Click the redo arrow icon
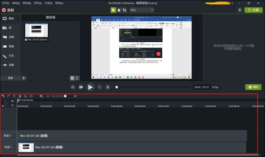 click(x=9, y=96)
